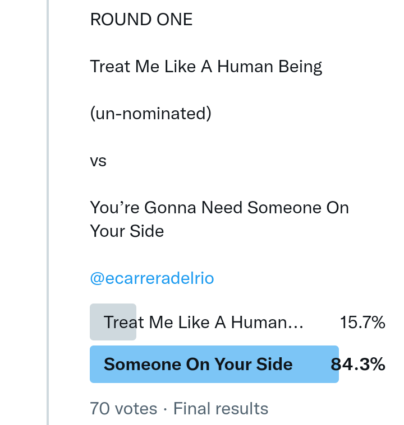Click the "Treat Me Like A Human…" poll option
Image resolution: width=404 pixels, height=425 pixels.
pyautogui.click(x=204, y=323)
